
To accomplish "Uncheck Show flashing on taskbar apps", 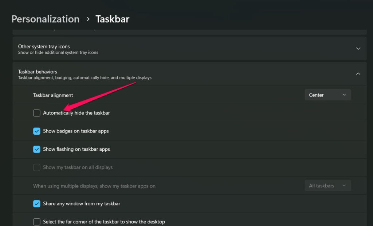I will coord(37,149).
